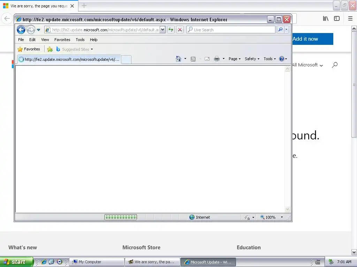
Task: Click the Help question mark icon
Action: (x=282, y=59)
